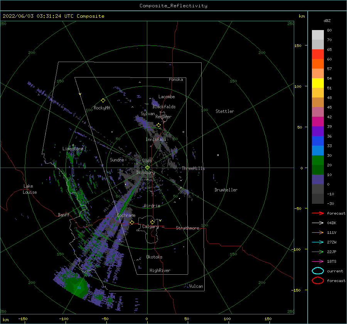Screen dimensions: 347x324
Task: Click the yellow diamond at radar center near Didsbury
Action: 147,168
